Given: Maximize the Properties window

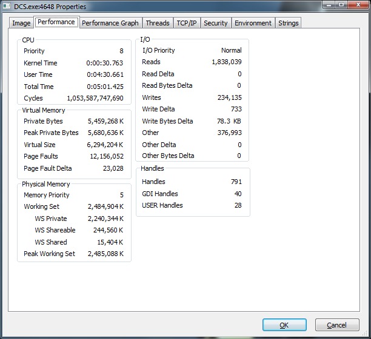Looking at the screenshot, I should pyautogui.click(x=341, y=5).
